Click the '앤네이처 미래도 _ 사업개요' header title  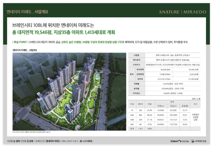coord(27,12)
